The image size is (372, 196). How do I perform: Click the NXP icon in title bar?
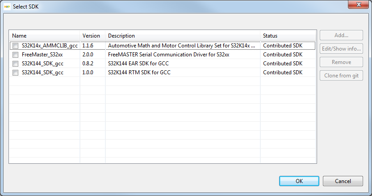(8, 7)
